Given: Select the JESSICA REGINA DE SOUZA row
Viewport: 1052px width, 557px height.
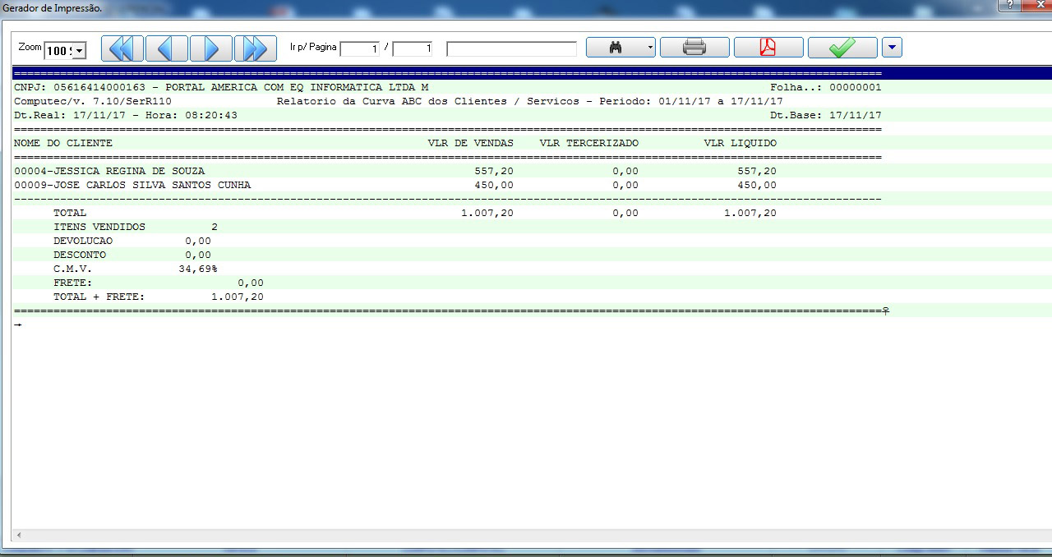Looking at the screenshot, I should click(x=109, y=171).
